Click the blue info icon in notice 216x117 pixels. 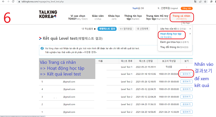42,48
